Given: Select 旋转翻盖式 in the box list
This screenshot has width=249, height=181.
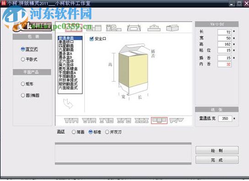Looking at the screenshot, I should tap(70, 84).
